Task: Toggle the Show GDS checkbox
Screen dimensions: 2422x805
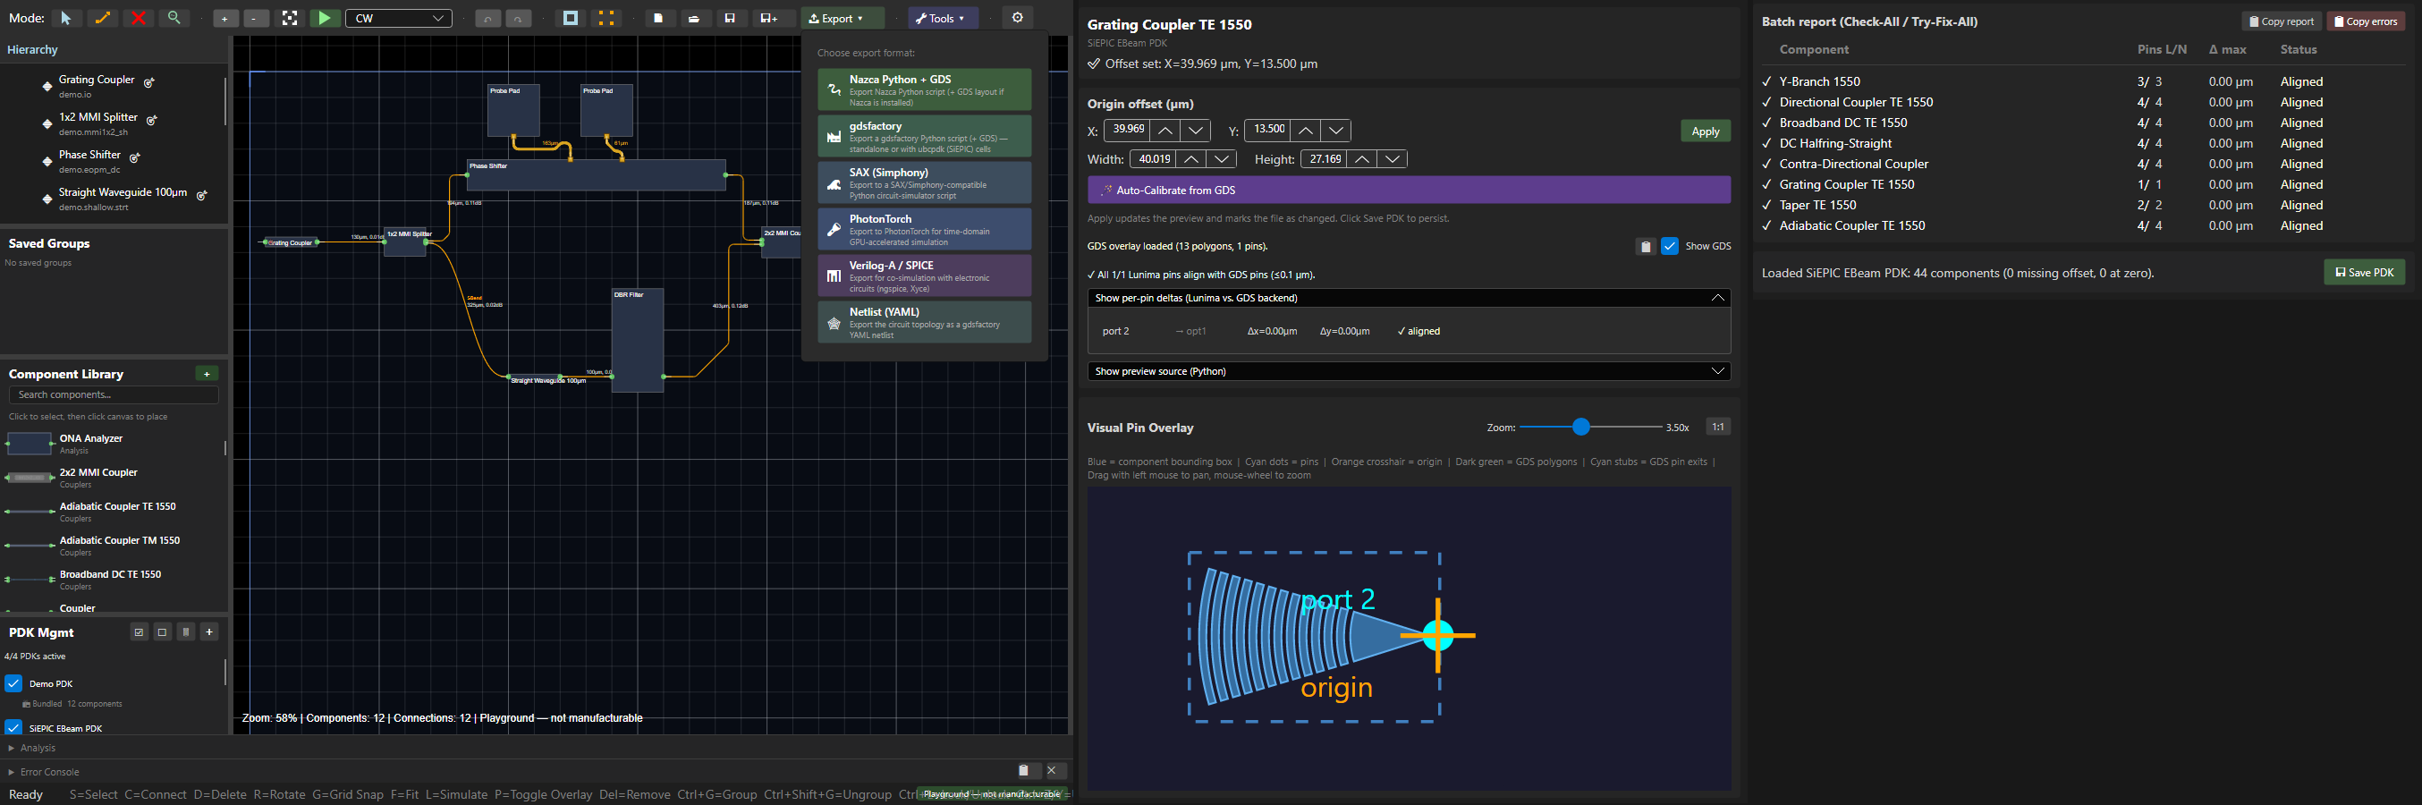Action: point(1670,246)
